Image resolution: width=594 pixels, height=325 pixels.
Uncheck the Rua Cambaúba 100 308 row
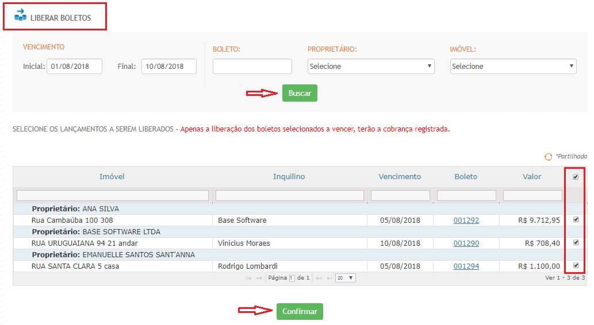click(576, 219)
